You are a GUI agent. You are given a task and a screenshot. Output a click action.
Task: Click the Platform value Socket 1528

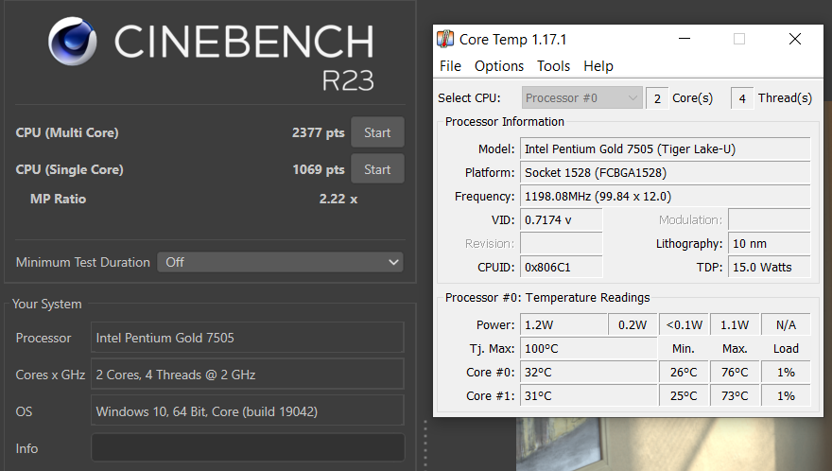[666, 172]
